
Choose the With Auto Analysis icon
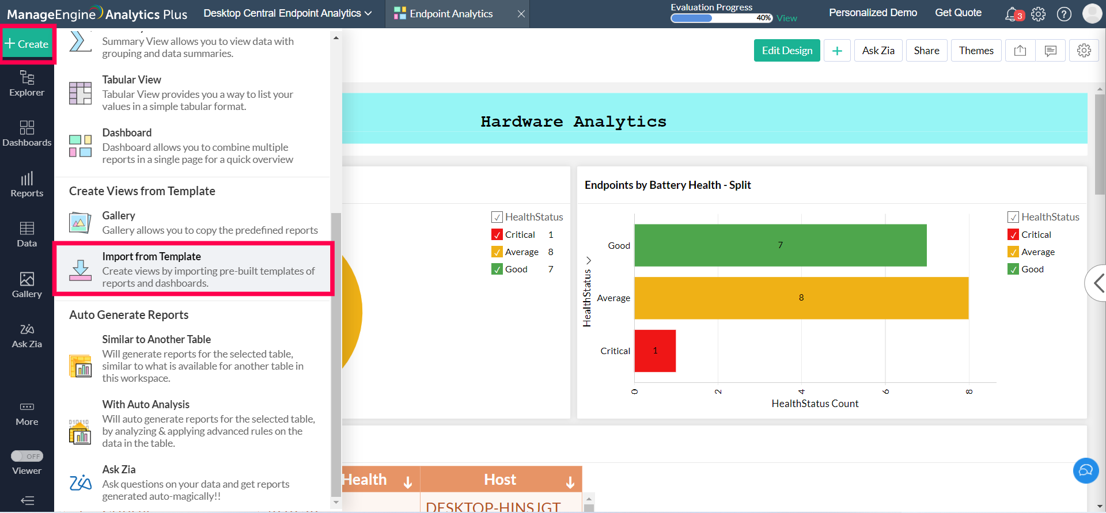pos(80,431)
